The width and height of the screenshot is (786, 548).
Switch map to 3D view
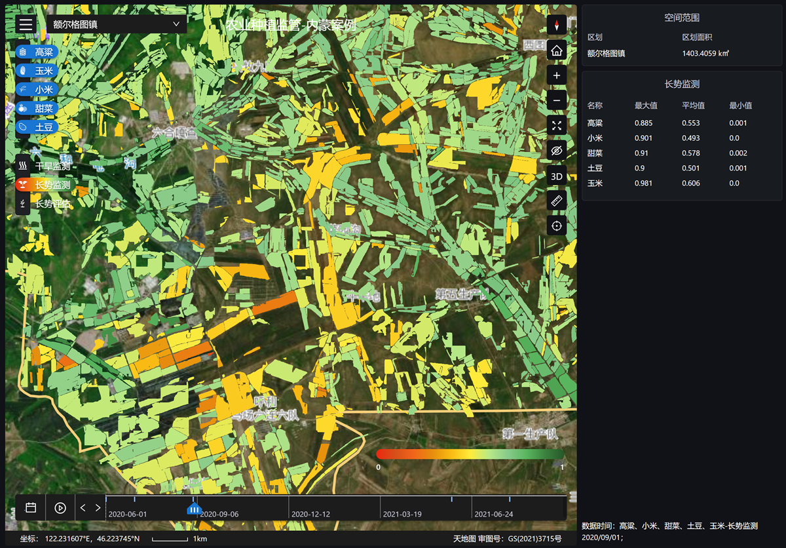pyautogui.click(x=557, y=176)
